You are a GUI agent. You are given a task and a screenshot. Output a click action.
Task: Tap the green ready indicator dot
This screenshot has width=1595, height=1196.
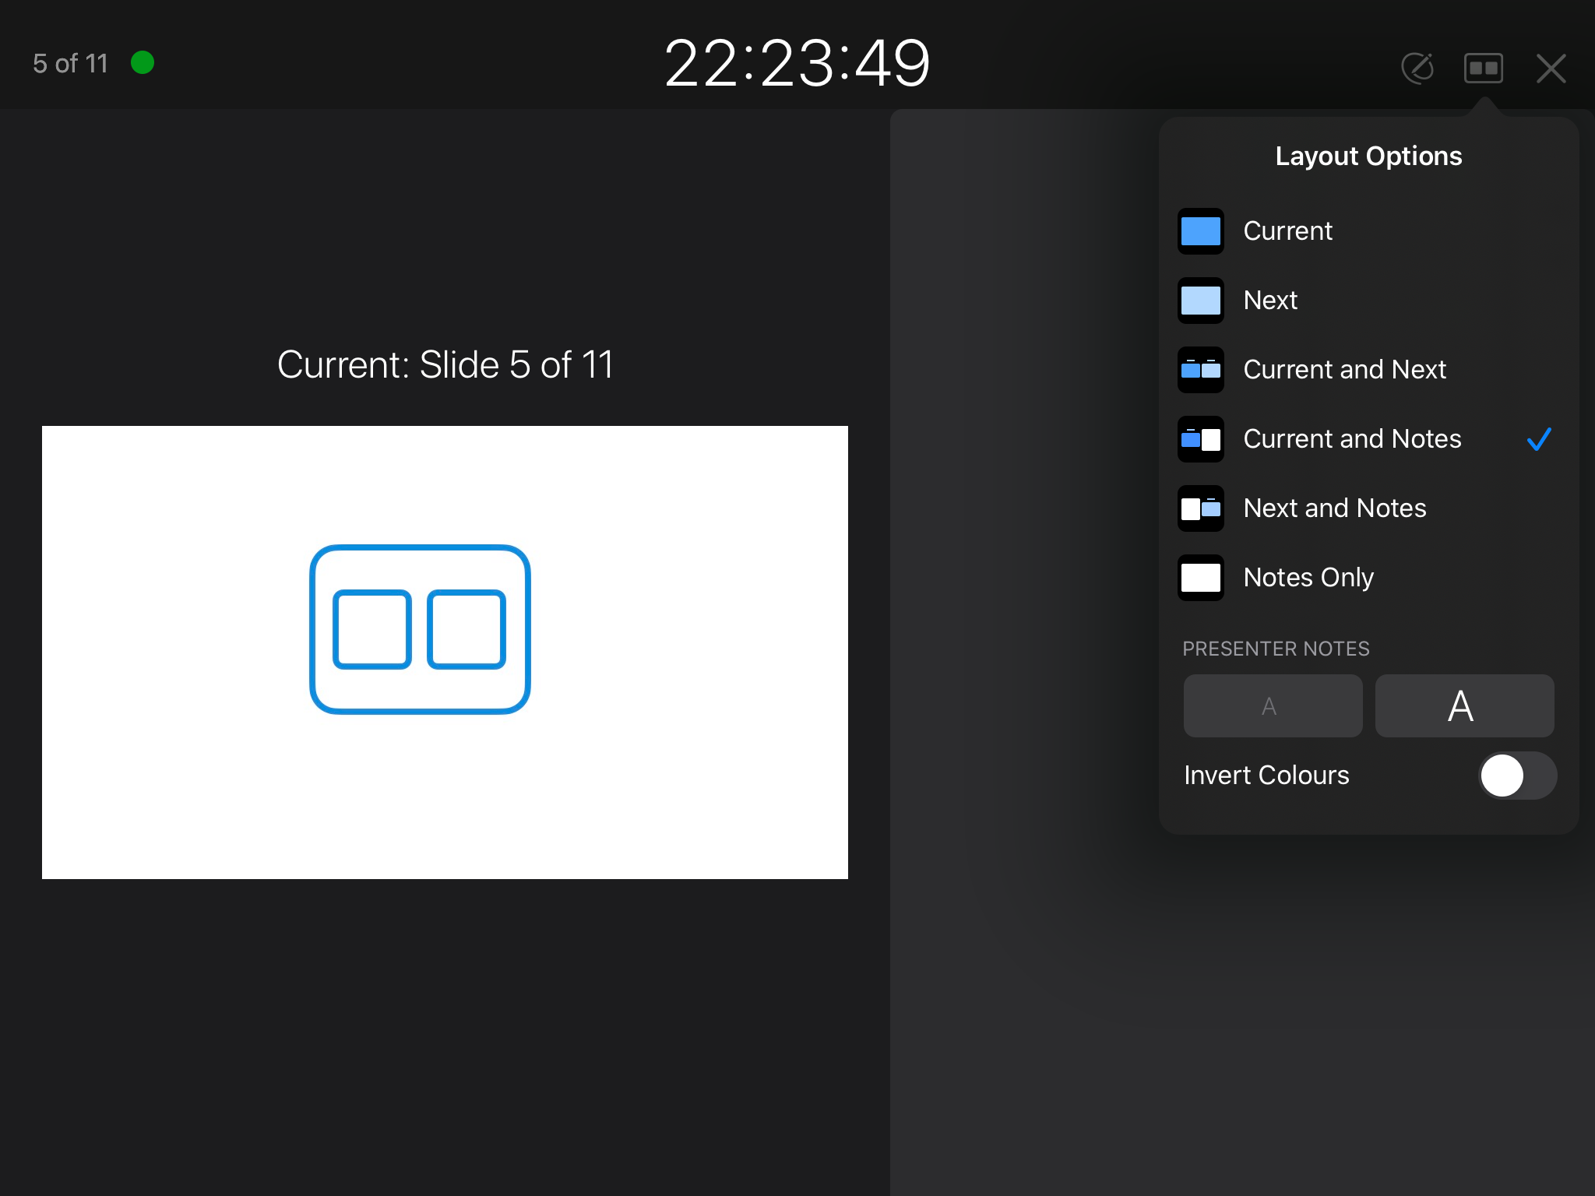pyautogui.click(x=143, y=62)
